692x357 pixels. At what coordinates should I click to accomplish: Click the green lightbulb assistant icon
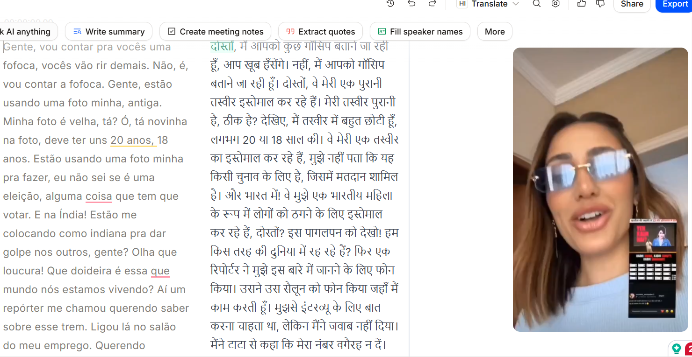[x=676, y=349]
